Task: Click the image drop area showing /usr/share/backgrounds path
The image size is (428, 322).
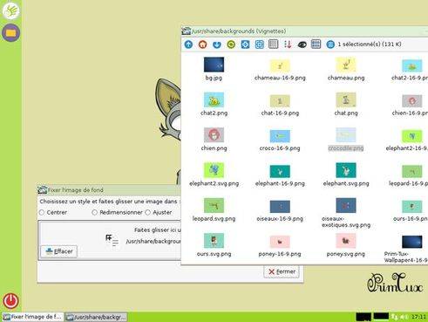Action: point(111,240)
